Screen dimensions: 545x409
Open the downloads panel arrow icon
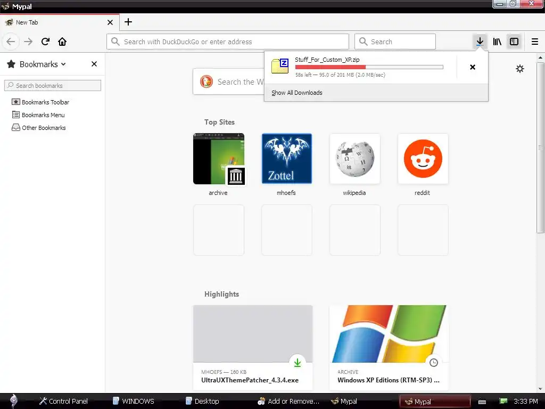480,42
